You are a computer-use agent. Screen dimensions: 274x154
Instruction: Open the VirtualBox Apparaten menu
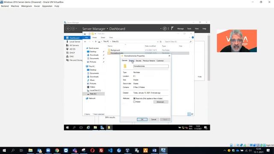[47, 6]
